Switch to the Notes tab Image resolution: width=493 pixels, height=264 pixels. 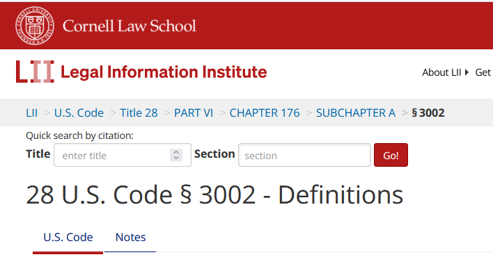coord(130,238)
